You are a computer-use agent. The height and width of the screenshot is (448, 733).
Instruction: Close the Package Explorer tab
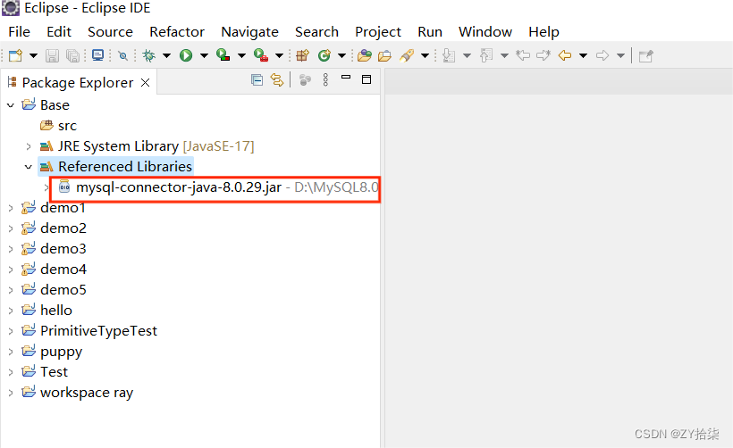click(x=145, y=82)
